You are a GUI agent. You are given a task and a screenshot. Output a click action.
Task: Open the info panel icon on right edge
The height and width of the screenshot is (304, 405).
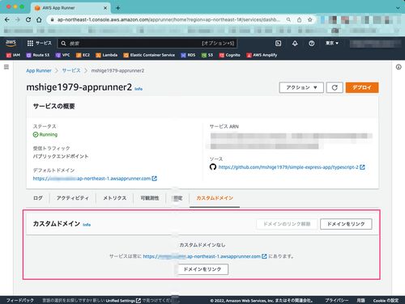[x=399, y=67]
